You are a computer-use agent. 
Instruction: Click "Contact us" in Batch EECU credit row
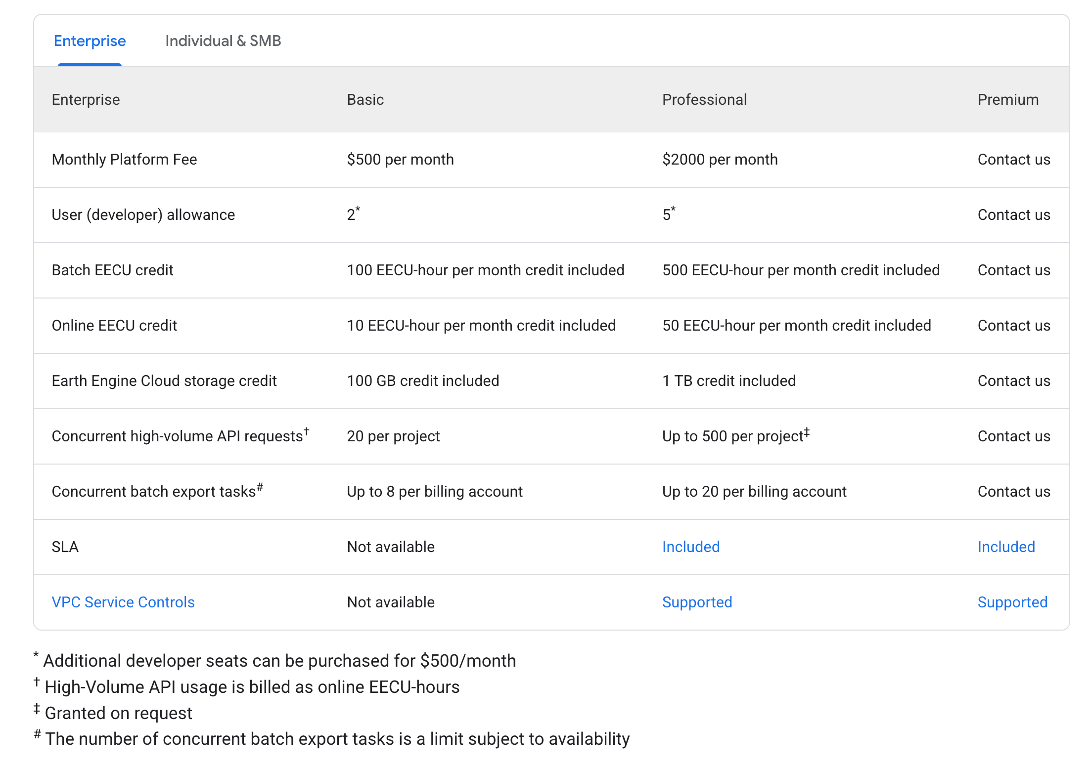point(1014,270)
